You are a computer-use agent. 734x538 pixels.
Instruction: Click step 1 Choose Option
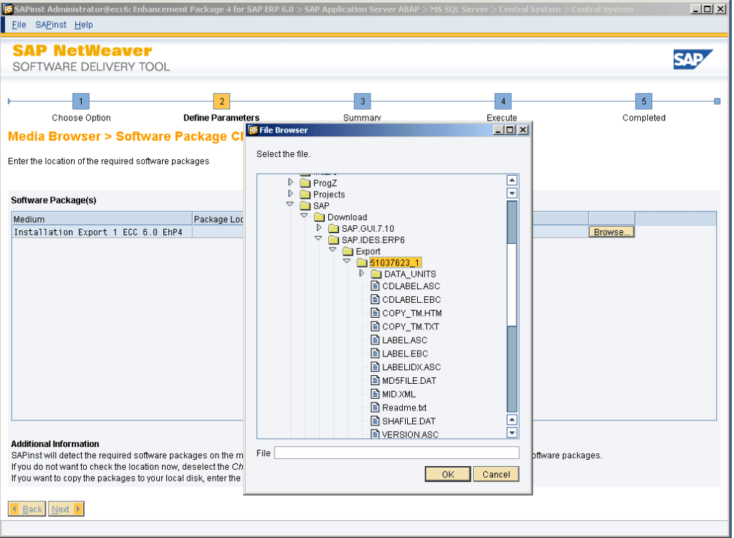(81, 101)
